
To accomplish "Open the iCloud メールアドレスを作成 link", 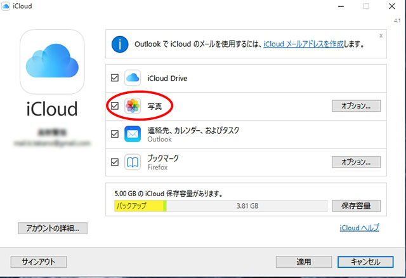I will [x=303, y=44].
